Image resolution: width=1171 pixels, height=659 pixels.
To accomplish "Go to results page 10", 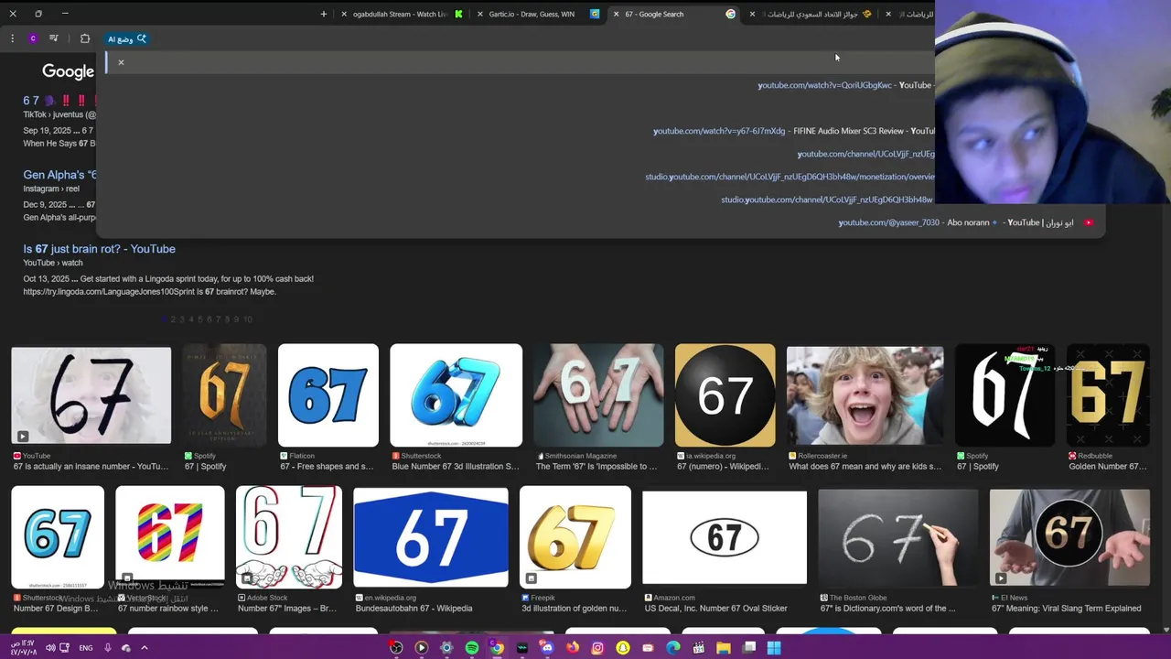I will (247, 319).
